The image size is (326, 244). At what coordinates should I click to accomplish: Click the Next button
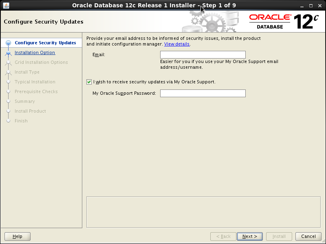[250, 236]
